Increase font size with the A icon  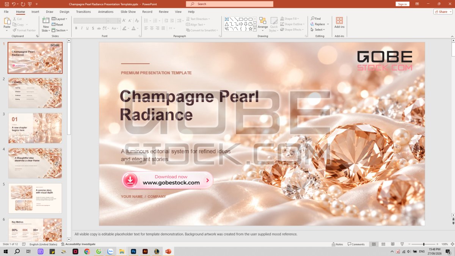click(x=124, y=20)
